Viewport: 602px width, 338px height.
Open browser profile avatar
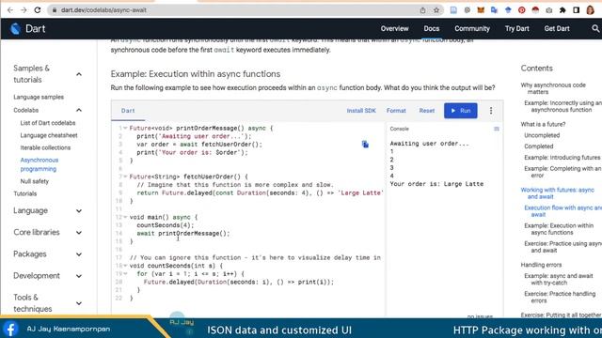point(591,10)
